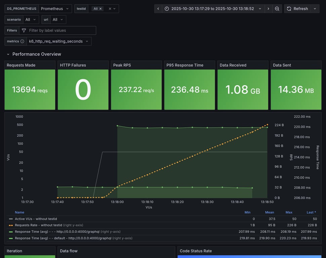
Task: Shift time range forward with right arrow
Action: point(268,9)
